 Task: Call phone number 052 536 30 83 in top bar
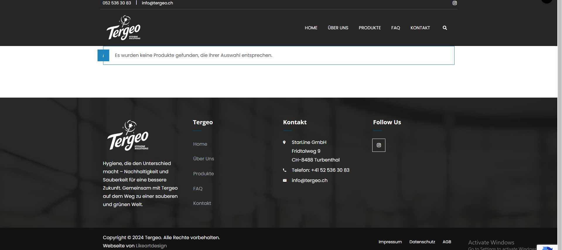coord(117,3)
